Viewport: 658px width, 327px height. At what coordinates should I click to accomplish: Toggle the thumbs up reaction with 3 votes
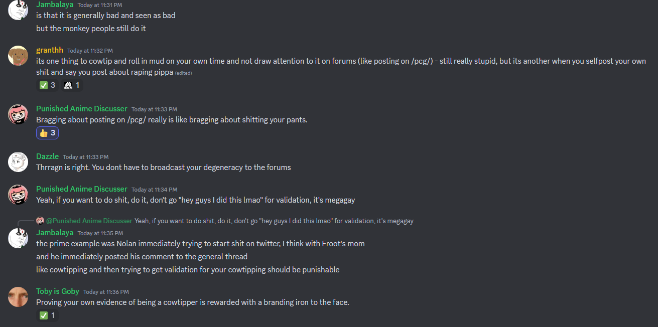click(x=48, y=133)
